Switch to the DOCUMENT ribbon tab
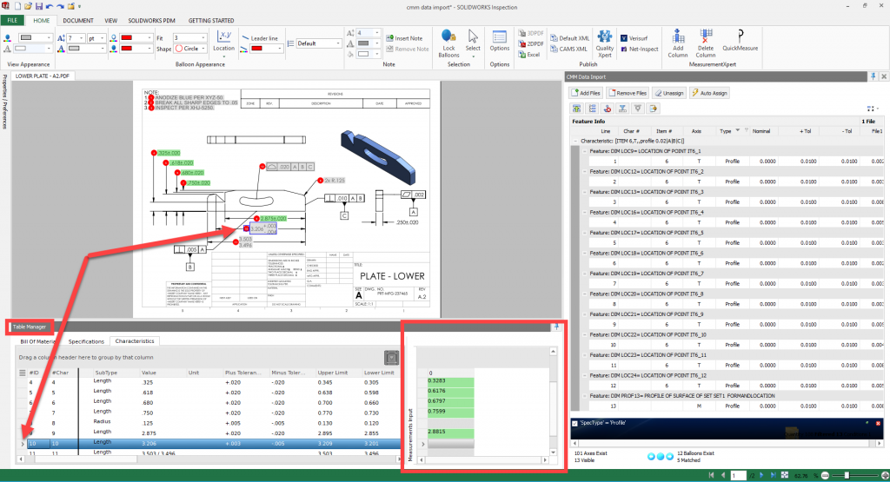 point(78,21)
